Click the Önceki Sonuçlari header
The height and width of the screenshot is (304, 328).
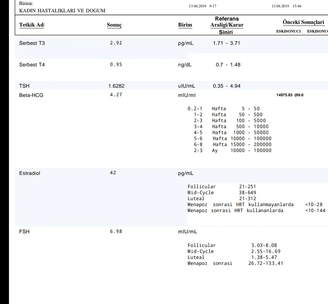pyautogui.click(x=303, y=22)
